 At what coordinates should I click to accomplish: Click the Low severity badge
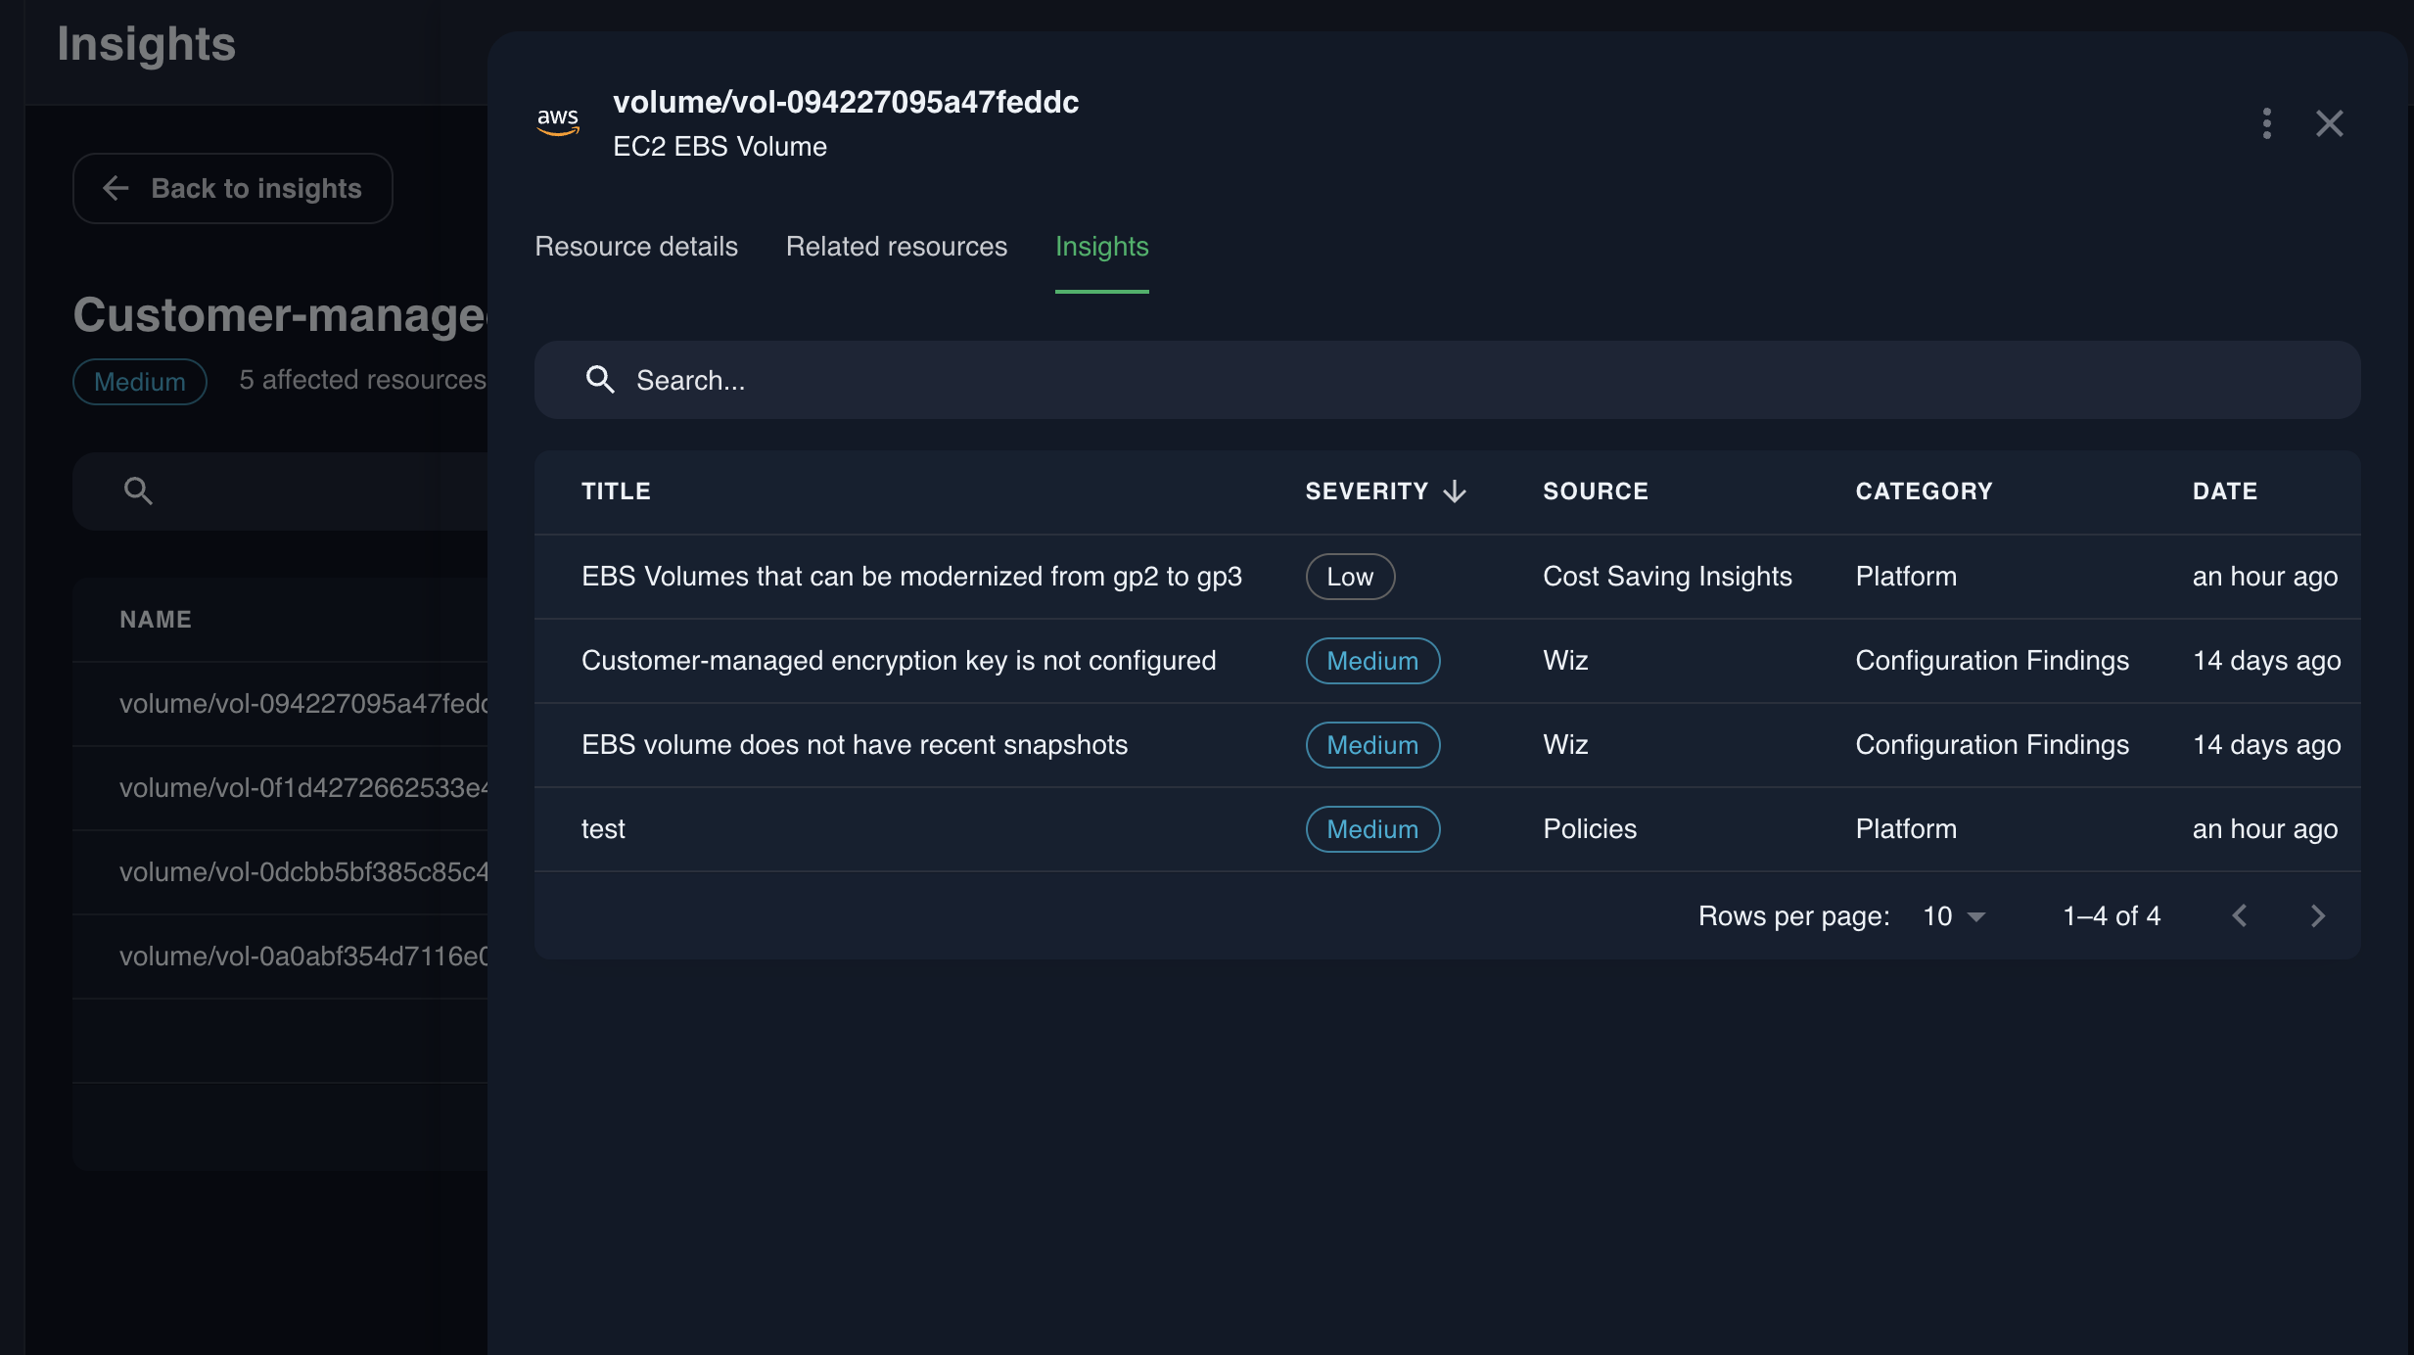tap(1350, 577)
